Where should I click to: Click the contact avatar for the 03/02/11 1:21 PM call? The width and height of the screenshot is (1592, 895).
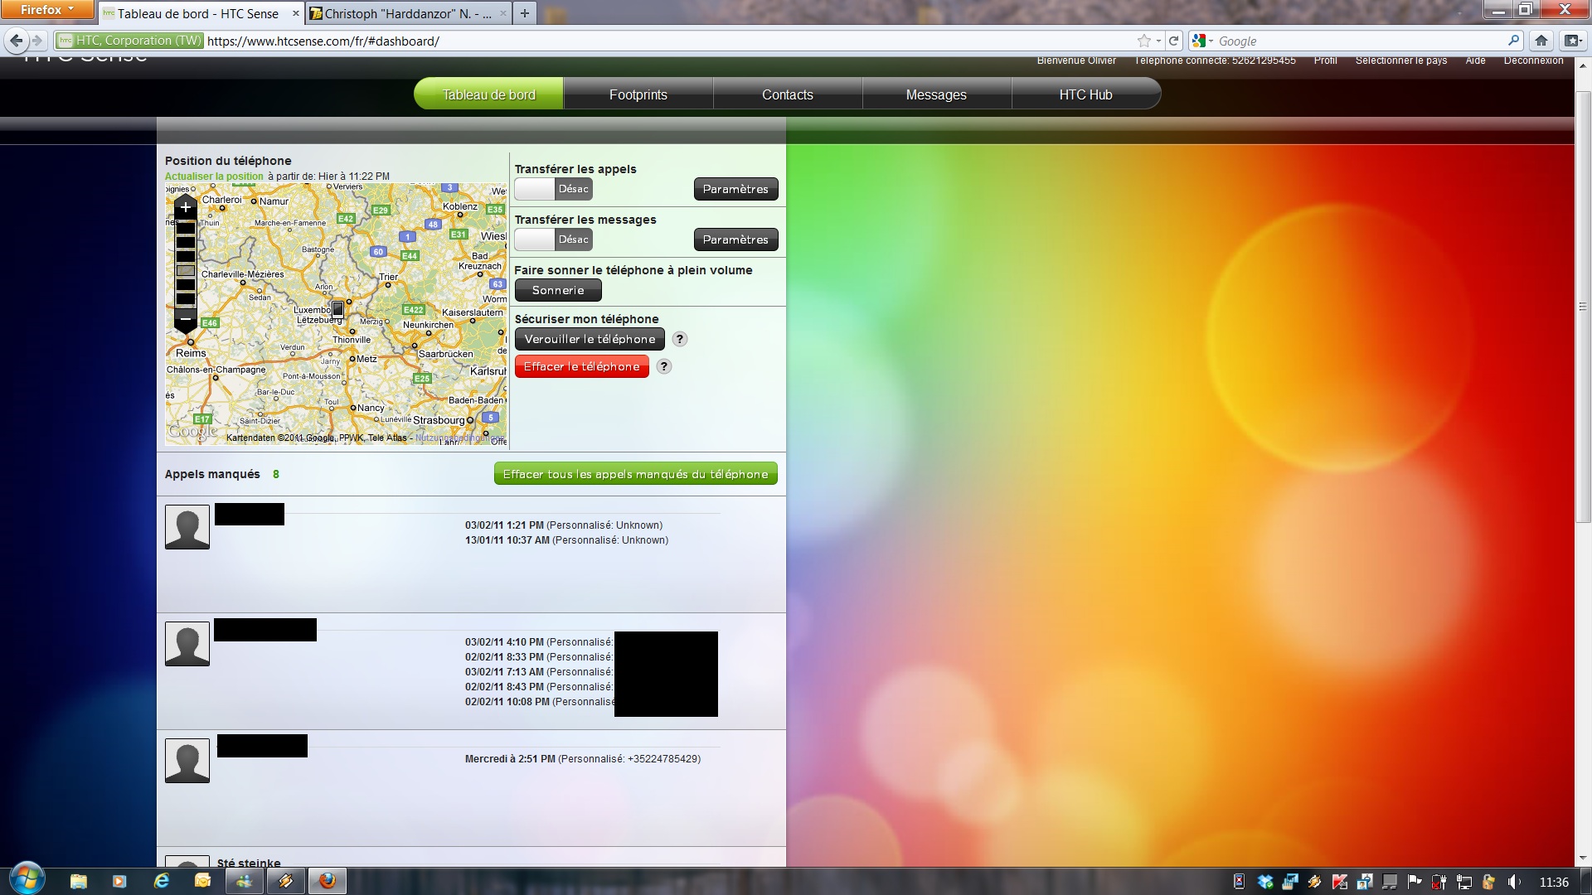click(187, 527)
